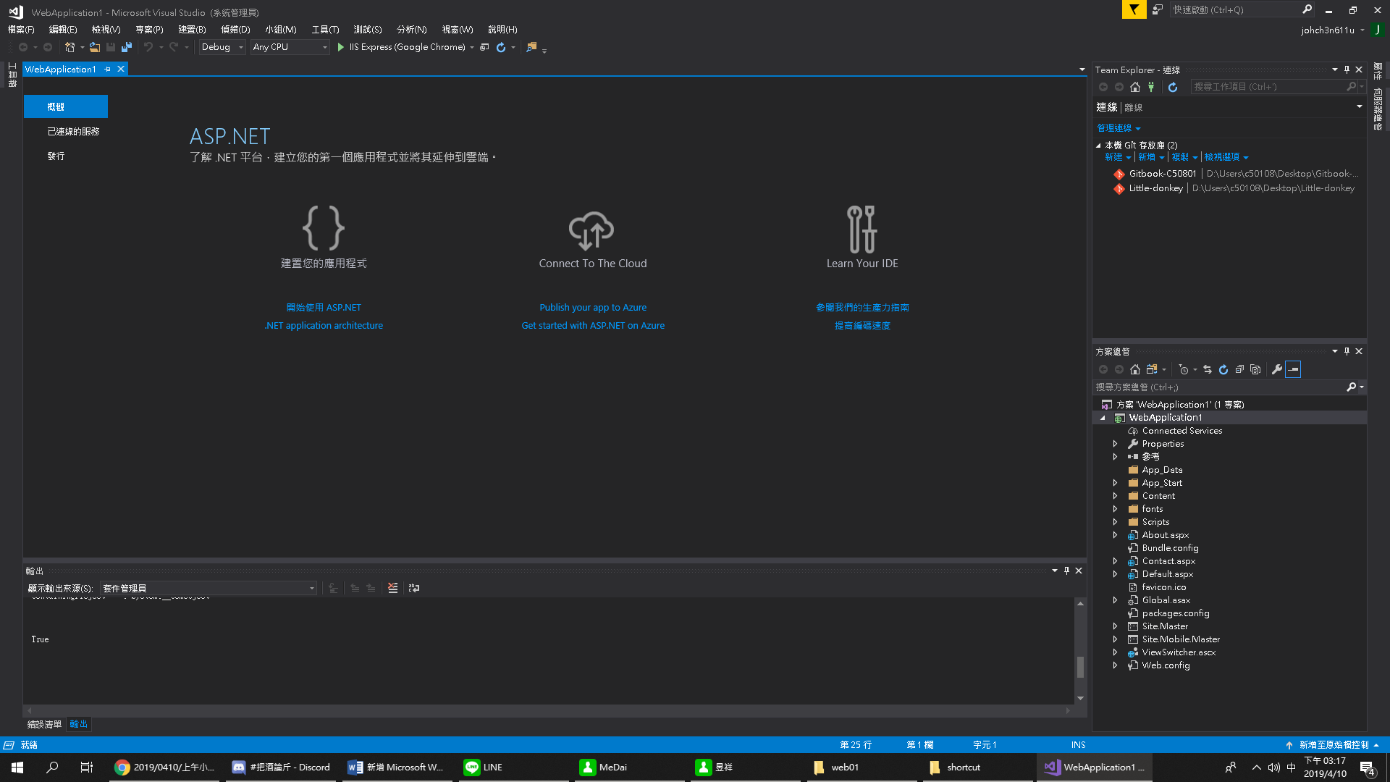Pin the WebApplication1 document tab
The image size is (1390, 782).
[x=108, y=70]
